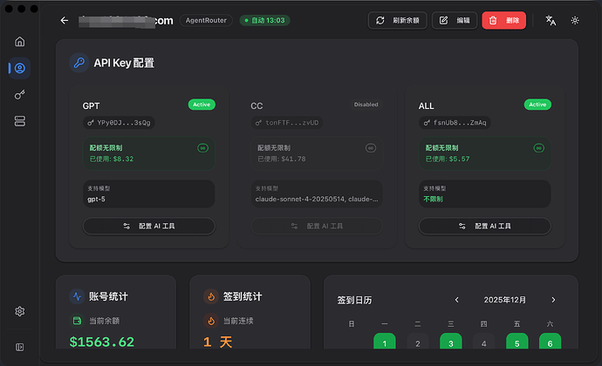Click ALL card title
602x366 pixels.
426,106
